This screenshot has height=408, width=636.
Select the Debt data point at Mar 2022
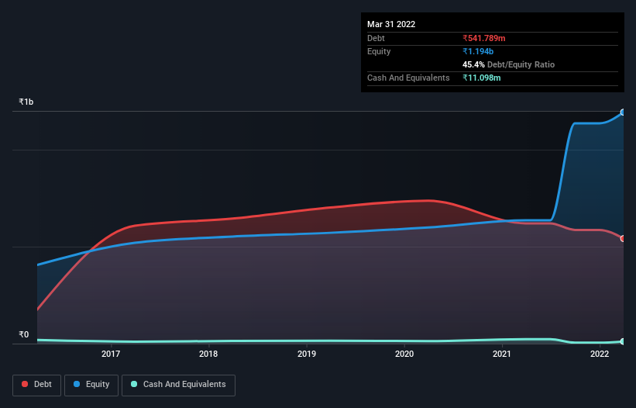coord(623,239)
